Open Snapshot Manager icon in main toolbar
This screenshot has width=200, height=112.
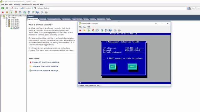(x=29, y=12)
